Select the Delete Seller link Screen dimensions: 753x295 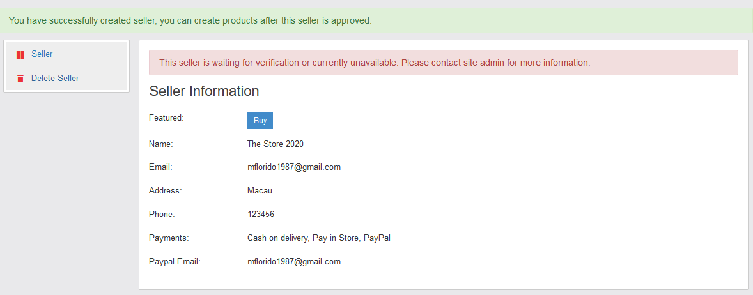[x=55, y=79]
